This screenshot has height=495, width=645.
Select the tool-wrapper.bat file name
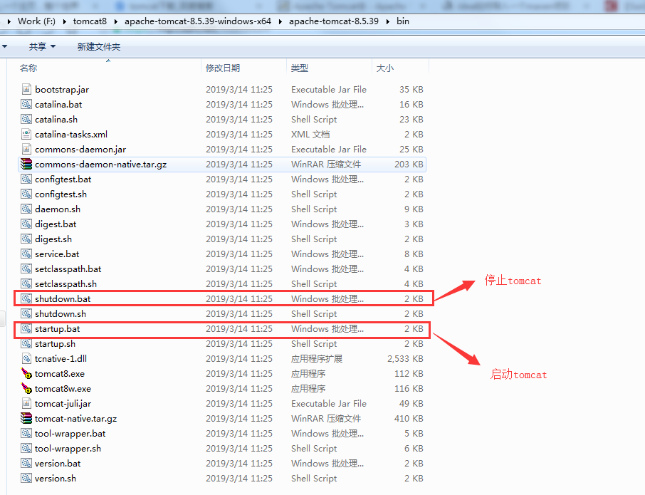tap(70, 433)
